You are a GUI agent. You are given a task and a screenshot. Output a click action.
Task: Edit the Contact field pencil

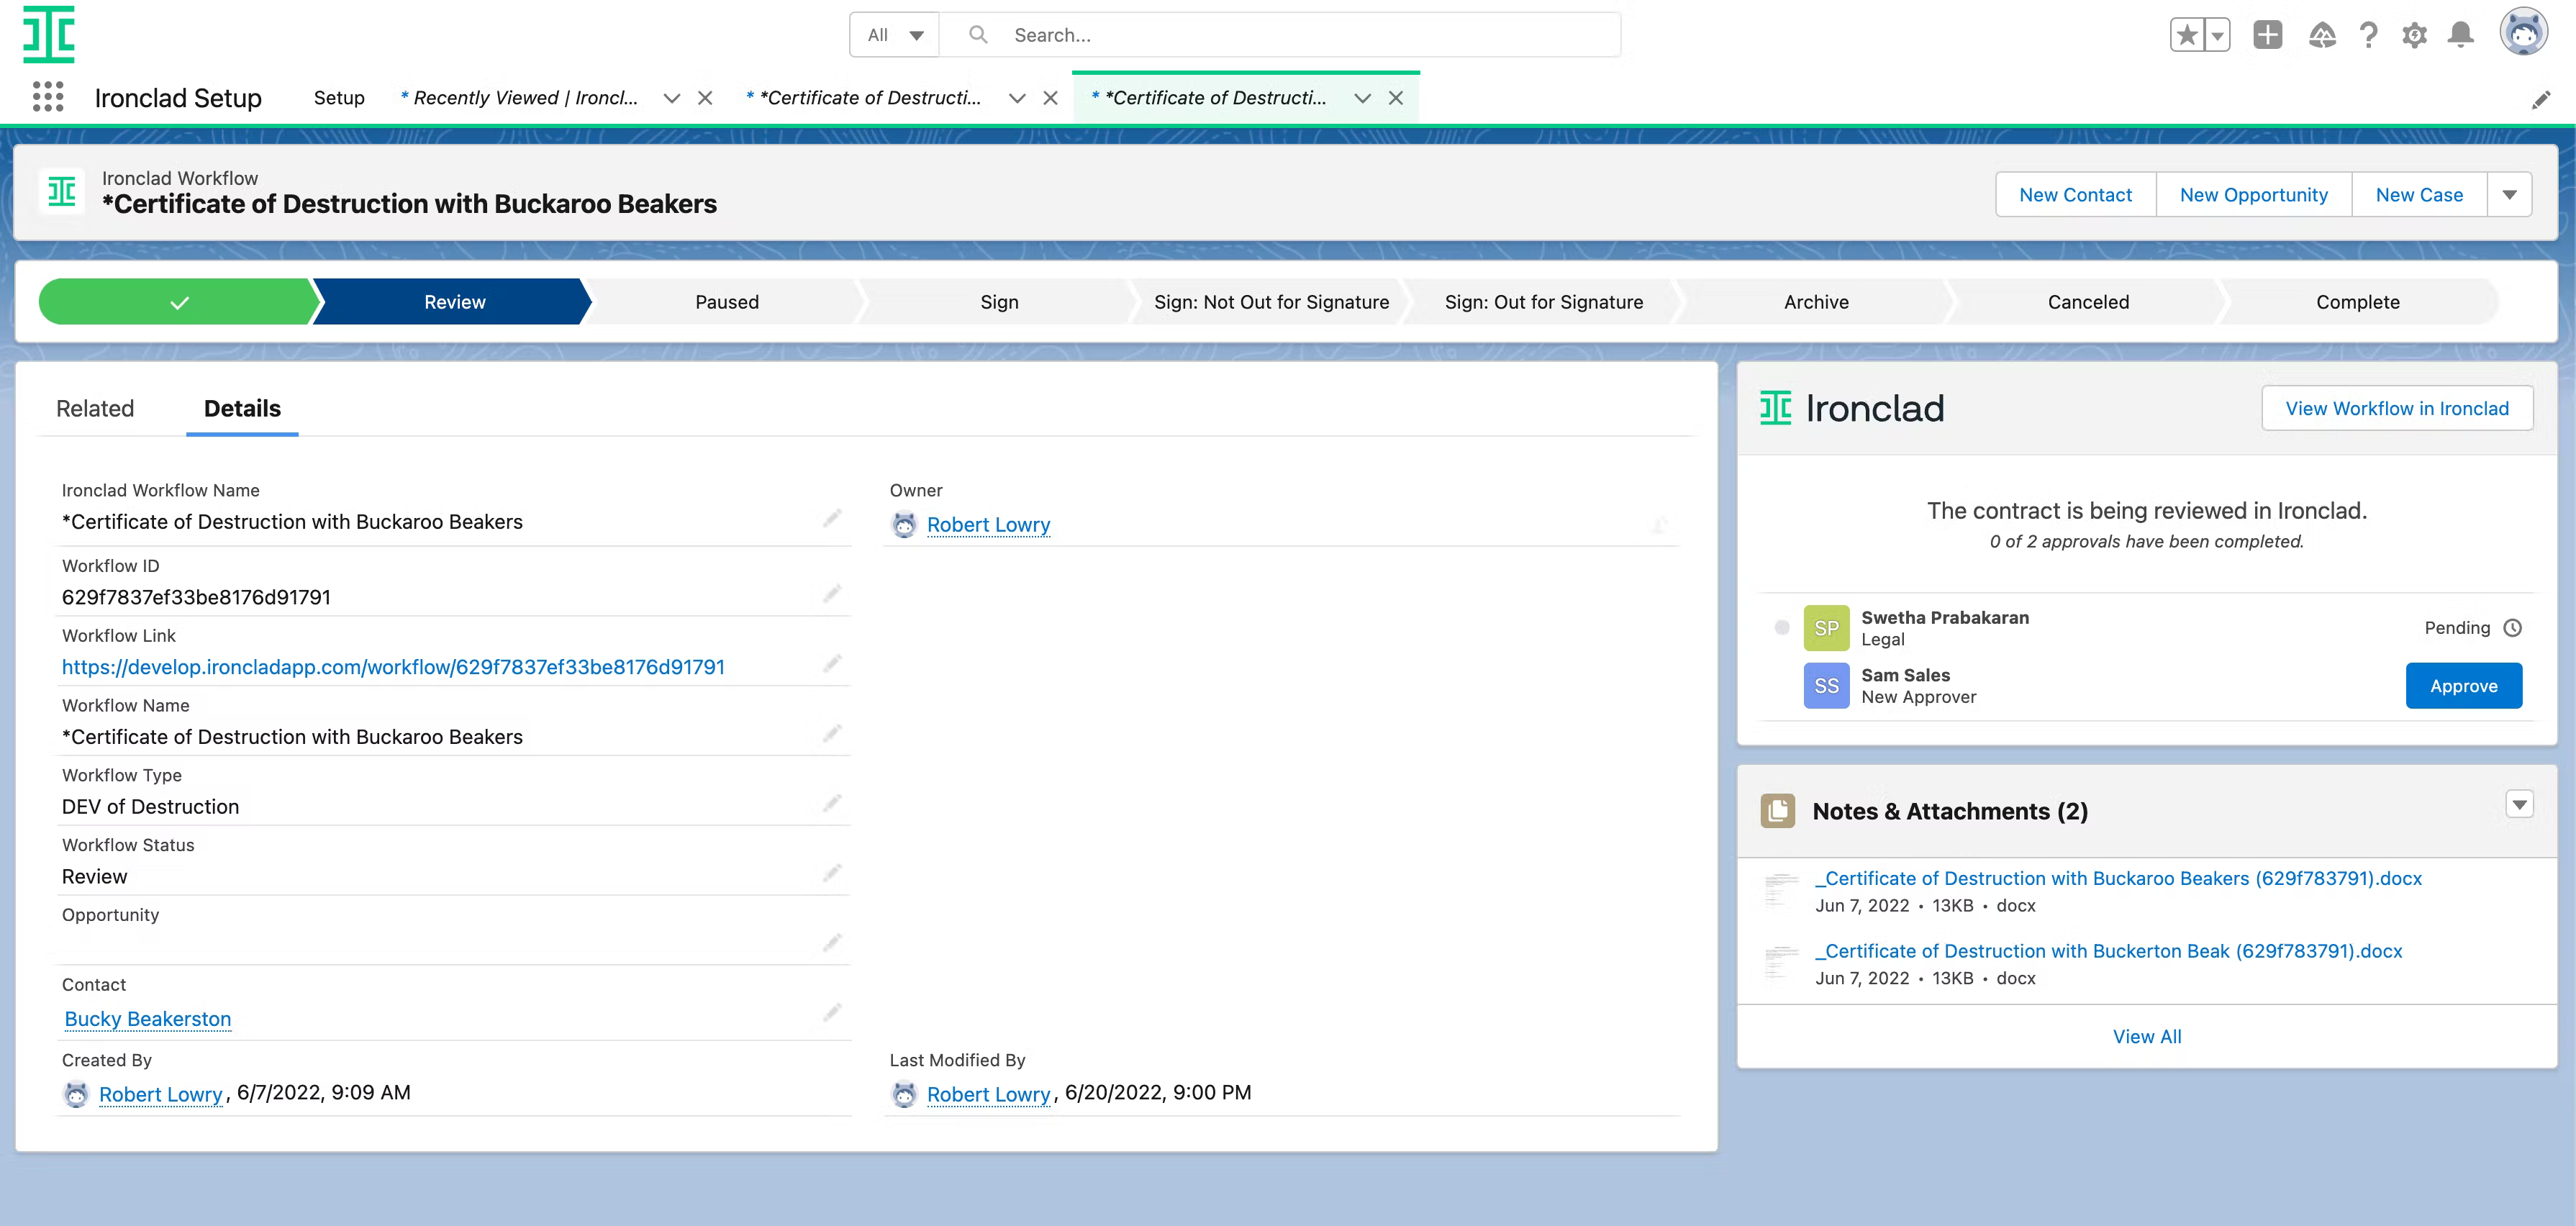tap(832, 1013)
